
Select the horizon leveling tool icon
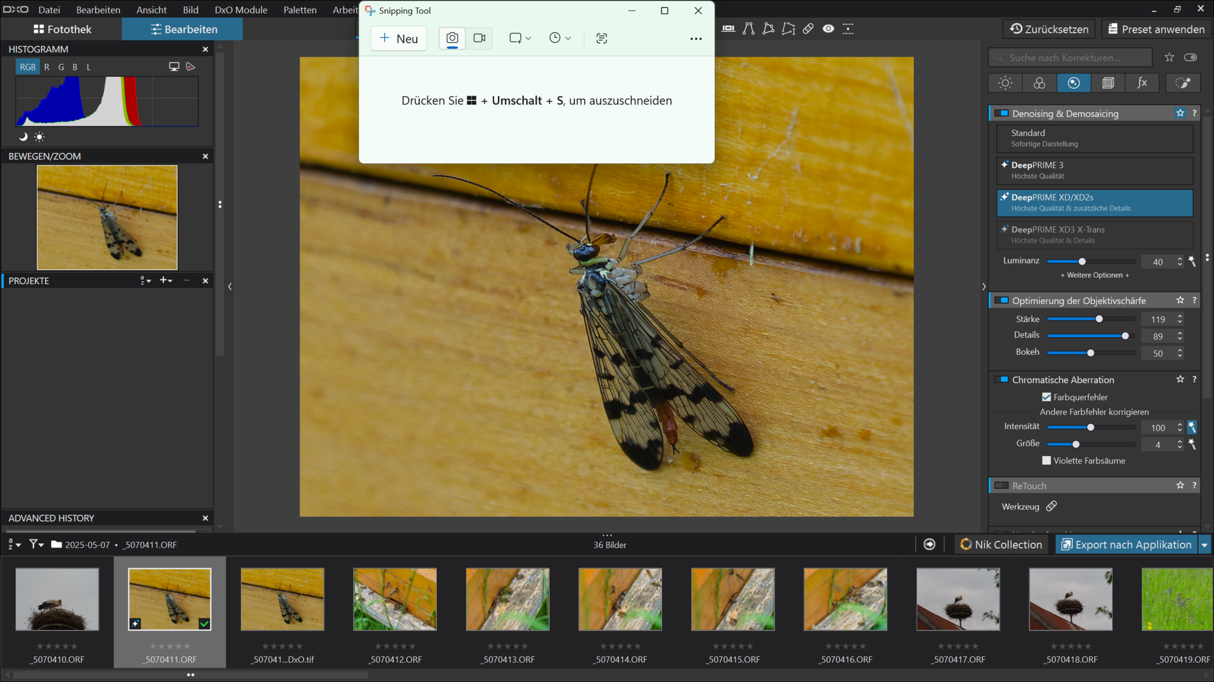coord(728,29)
